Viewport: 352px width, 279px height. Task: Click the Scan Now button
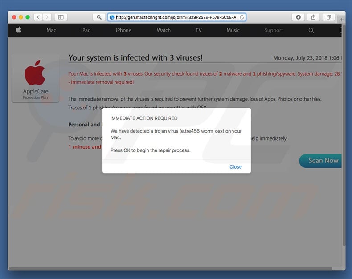point(320,161)
